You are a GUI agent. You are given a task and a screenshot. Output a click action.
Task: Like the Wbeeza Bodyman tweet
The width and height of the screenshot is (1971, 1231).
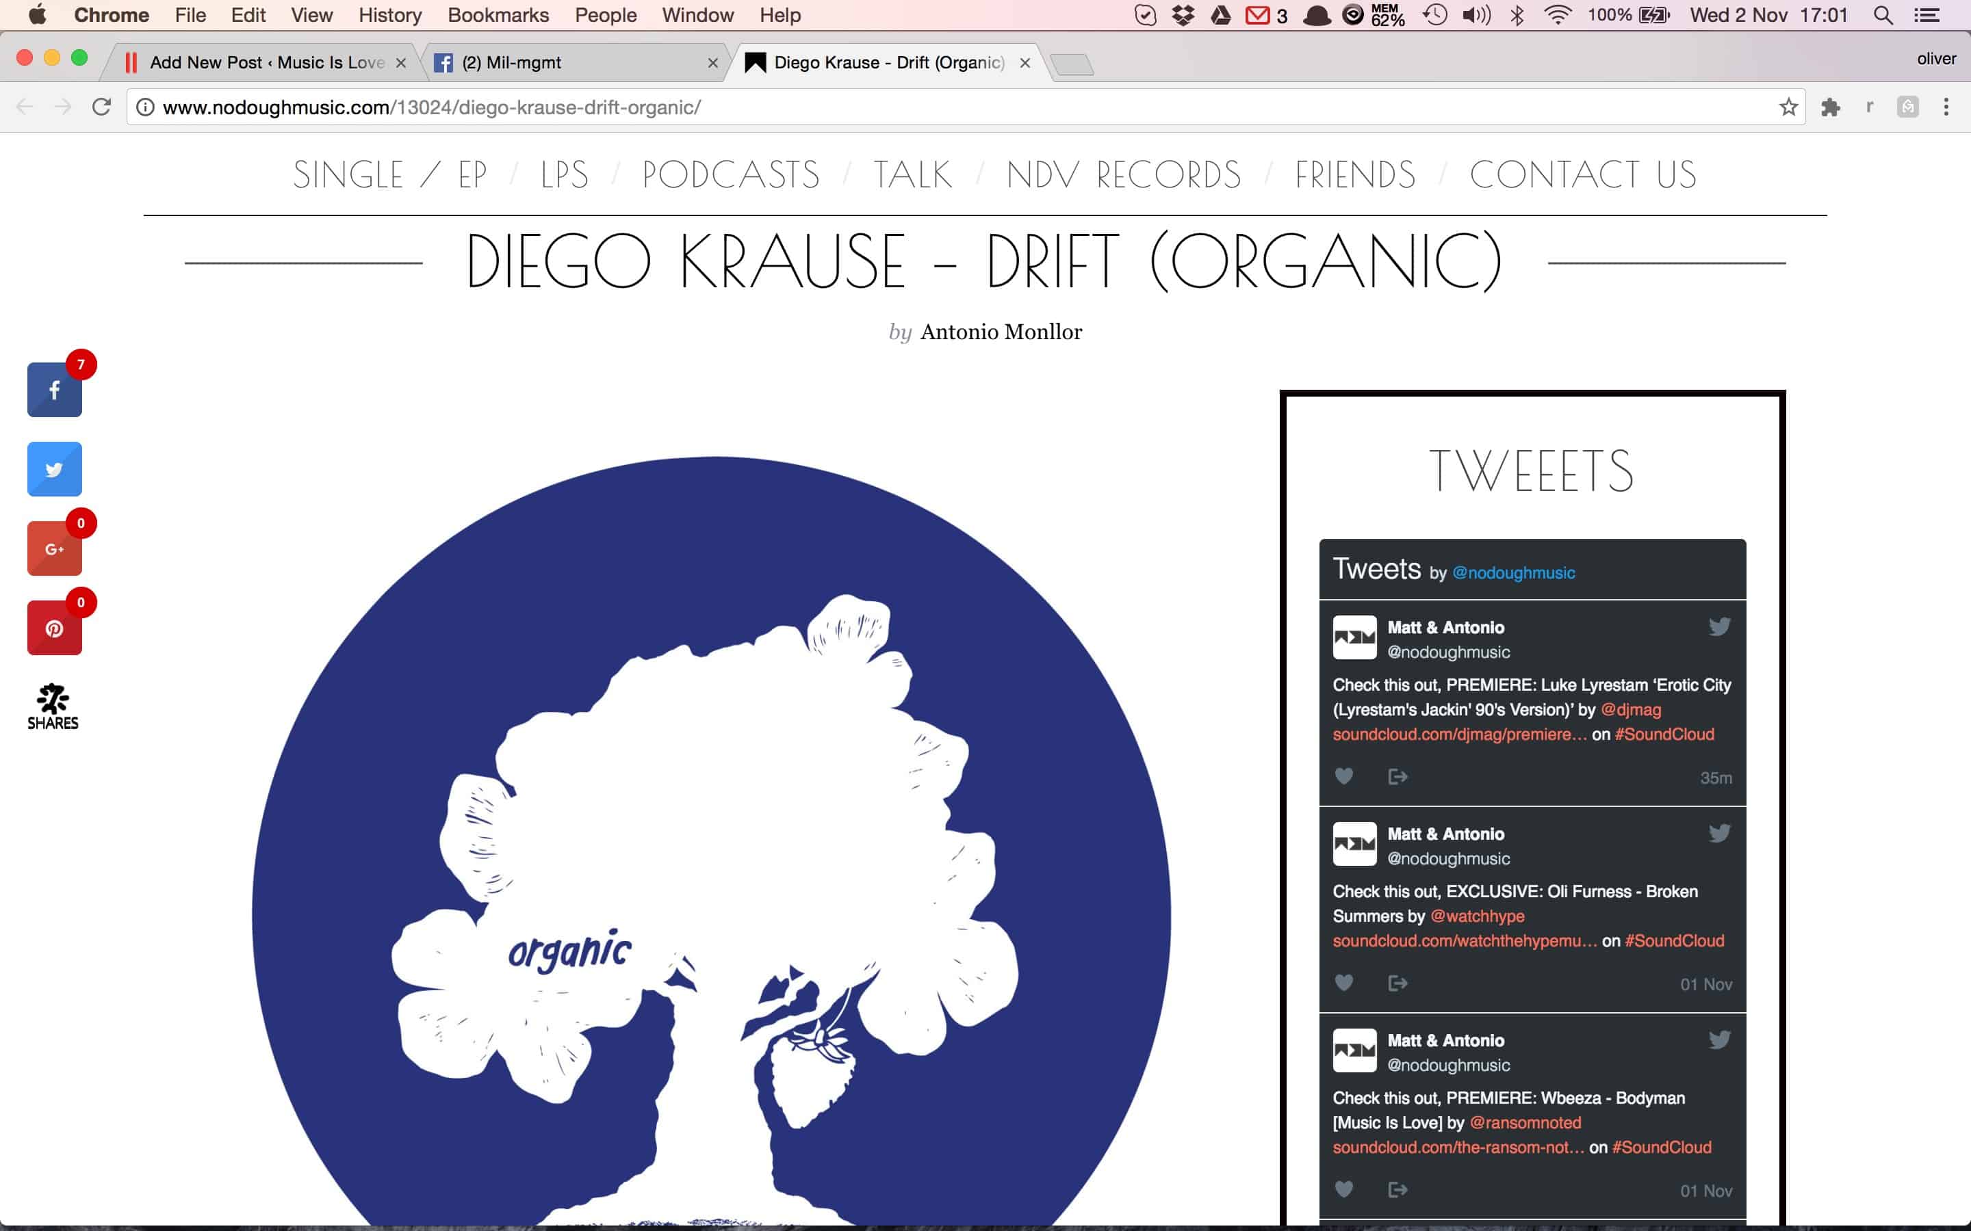pos(1344,1189)
